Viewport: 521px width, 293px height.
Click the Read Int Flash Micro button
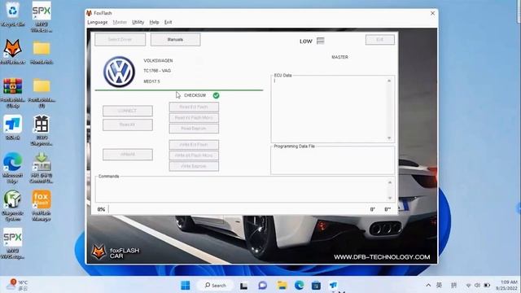pos(194,117)
